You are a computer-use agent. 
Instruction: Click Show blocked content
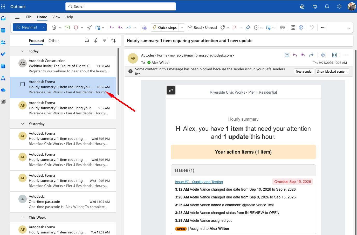click(332, 72)
